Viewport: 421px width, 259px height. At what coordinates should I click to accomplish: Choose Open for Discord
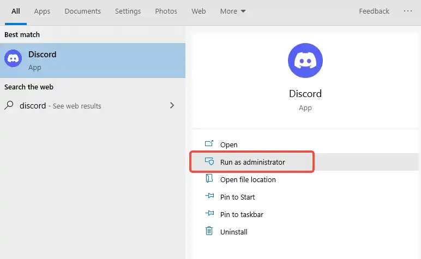pos(305,144)
